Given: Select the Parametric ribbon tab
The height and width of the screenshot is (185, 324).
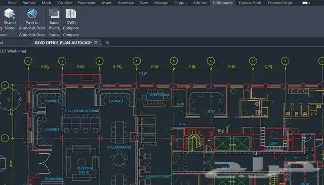Looking at the screenshot, I should 87,3.
